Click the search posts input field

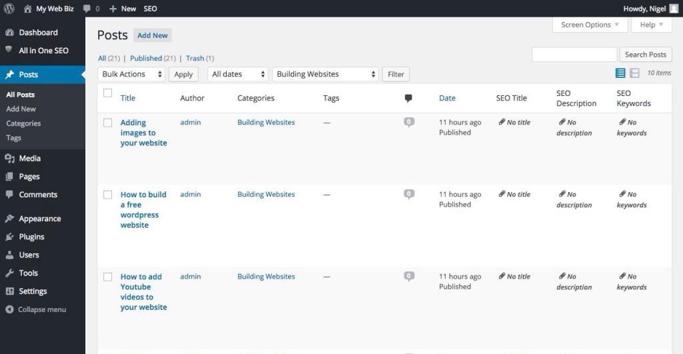[x=574, y=55]
